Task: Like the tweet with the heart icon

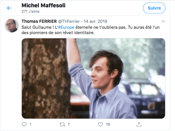Action: (x=100, y=124)
